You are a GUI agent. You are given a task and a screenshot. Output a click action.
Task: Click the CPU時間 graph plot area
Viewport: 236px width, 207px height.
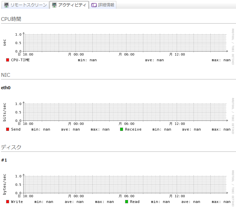pyautogui.click(x=125, y=43)
